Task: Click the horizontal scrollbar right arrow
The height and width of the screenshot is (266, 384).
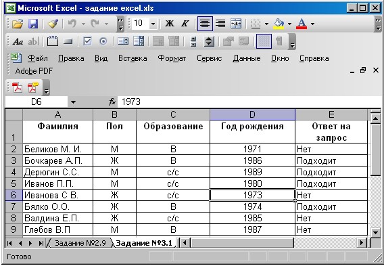Action: point(362,243)
